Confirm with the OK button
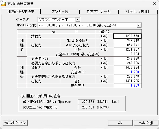Image resolution: width=159 pixels, height=129 pixels. click(x=120, y=123)
